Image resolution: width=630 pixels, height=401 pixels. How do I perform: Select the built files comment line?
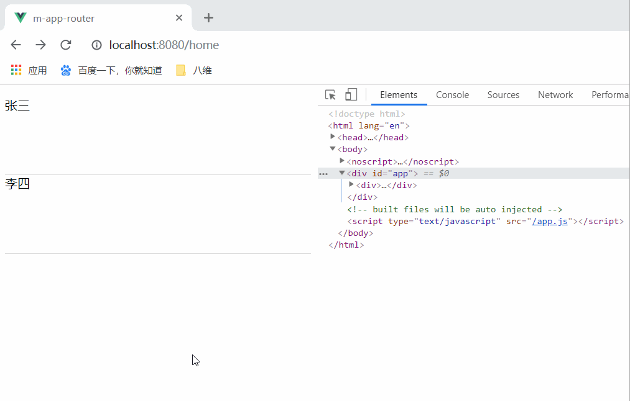(455, 209)
